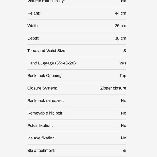Click the Backpack Opening label
Image resolution: width=157 pixels, height=157 pixels.
tap(45, 76)
